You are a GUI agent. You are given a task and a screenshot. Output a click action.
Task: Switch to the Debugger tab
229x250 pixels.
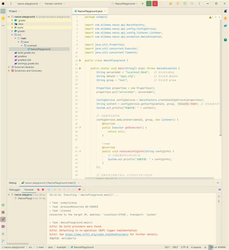pyautogui.click(x=14, y=190)
